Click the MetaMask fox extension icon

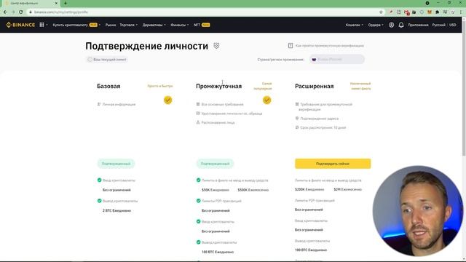tap(430, 12)
